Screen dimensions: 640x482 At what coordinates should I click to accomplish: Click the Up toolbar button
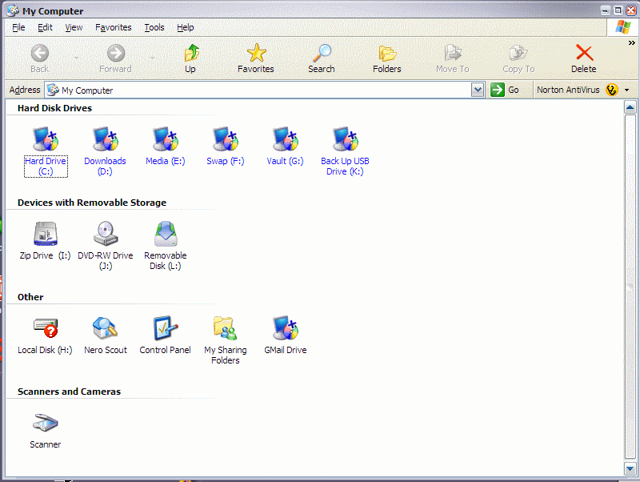[190, 58]
